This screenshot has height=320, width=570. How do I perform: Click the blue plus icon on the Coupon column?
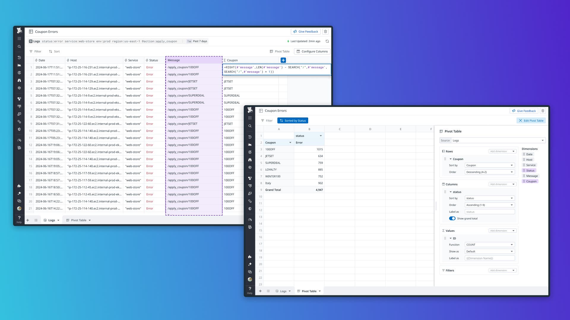tap(284, 60)
